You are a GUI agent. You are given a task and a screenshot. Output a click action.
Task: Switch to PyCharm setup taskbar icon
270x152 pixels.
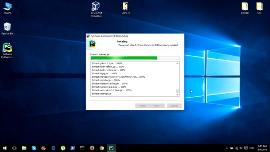tap(111, 148)
